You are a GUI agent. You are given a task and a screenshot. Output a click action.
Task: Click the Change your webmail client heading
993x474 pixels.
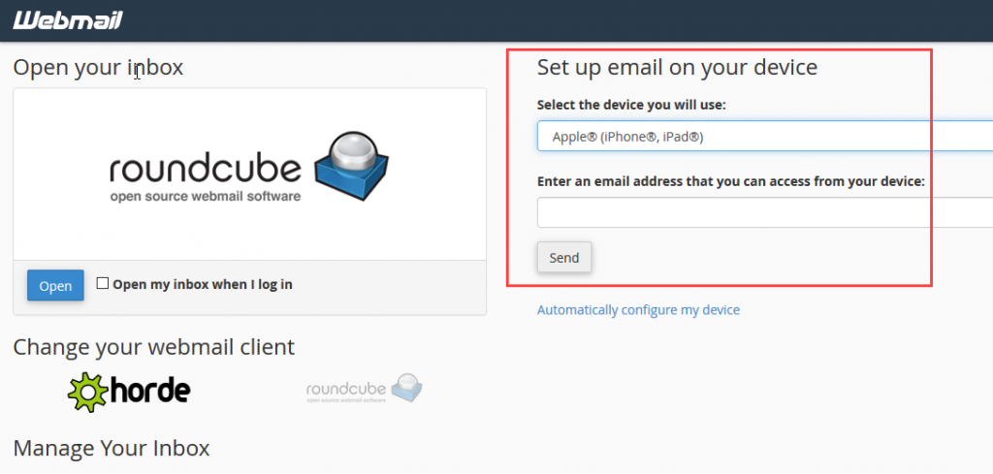(x=154, y=347)
